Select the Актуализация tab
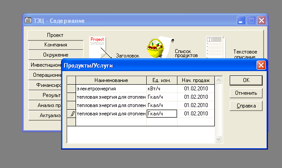 pos(45,115)
